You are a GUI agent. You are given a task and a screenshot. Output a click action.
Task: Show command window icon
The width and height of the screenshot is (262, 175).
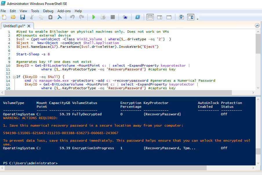(x=181, y=17)
